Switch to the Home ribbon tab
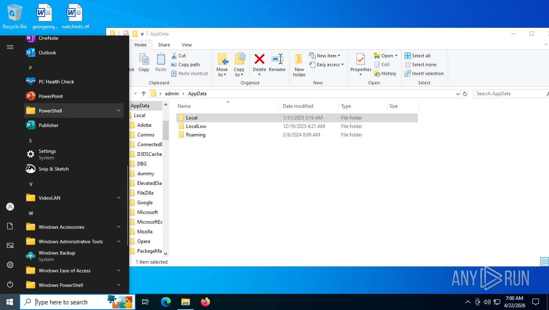 coord(140,45)
